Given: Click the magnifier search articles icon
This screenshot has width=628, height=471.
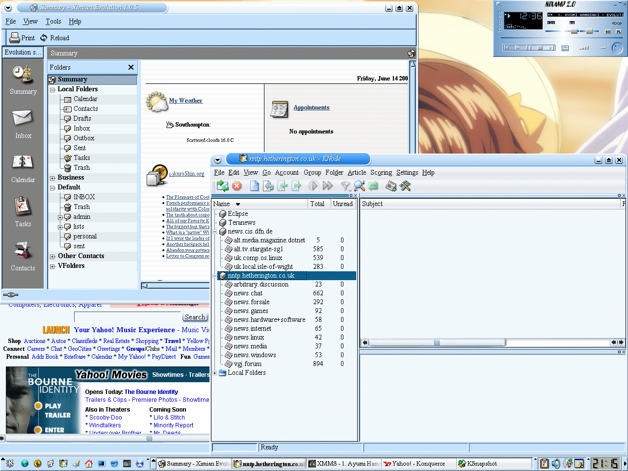Looking at the screenshot, I should tap(360, 186).
